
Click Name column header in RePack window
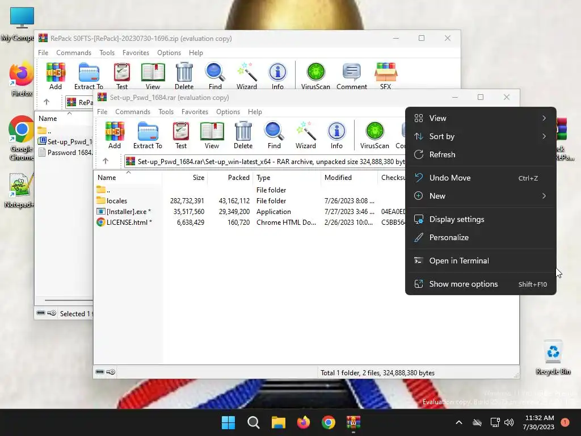tap(64, 119)
